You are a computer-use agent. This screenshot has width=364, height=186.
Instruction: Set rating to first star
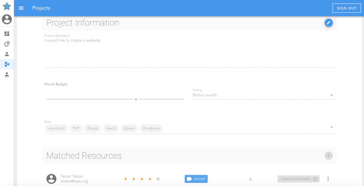[126, 179]
